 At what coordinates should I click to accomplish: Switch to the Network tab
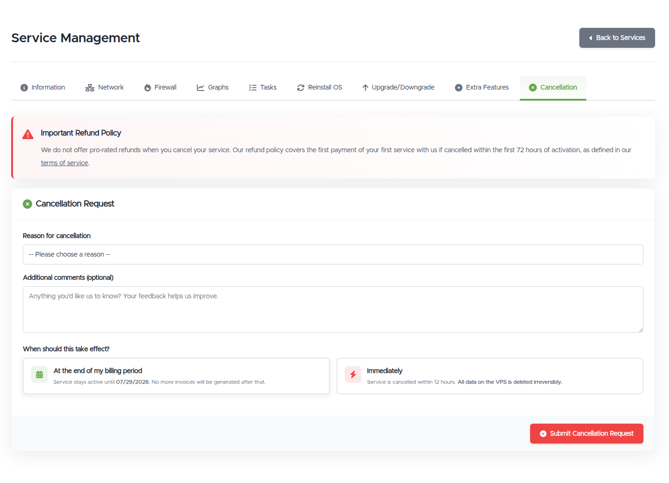(x=105, y=88)
